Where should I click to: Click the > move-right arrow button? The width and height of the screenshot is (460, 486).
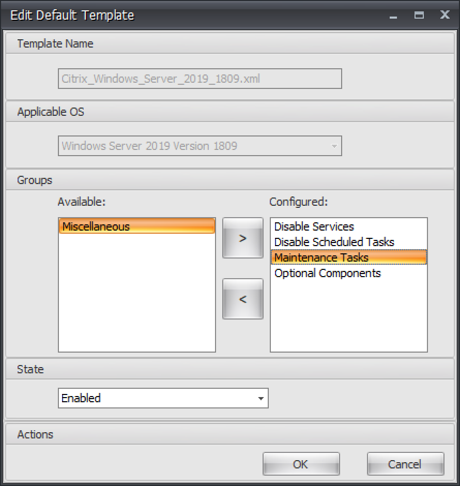(x=242, y=238)
